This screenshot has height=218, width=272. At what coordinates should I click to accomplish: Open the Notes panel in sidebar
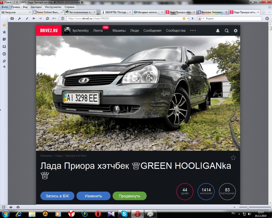tap(4, 39)
